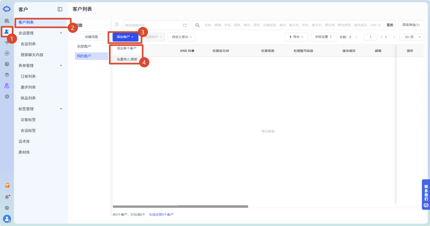Focus the 筛选创建时间 date filter field
Viewport: 430px width, 226px height.
pos(156,25)
